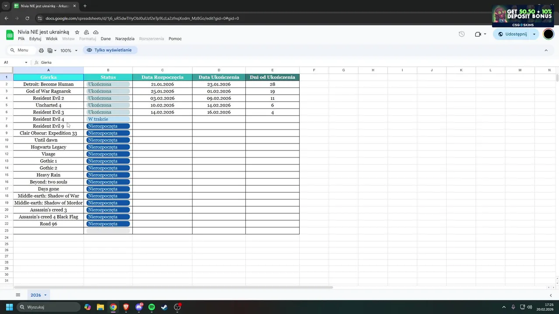Open the Narzędzia menu
The width and height of the screenshot is (559, 314).
[125, 39]
